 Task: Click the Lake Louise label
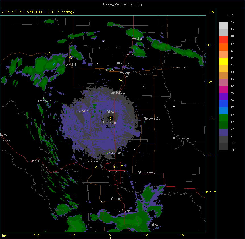[5, 137]
